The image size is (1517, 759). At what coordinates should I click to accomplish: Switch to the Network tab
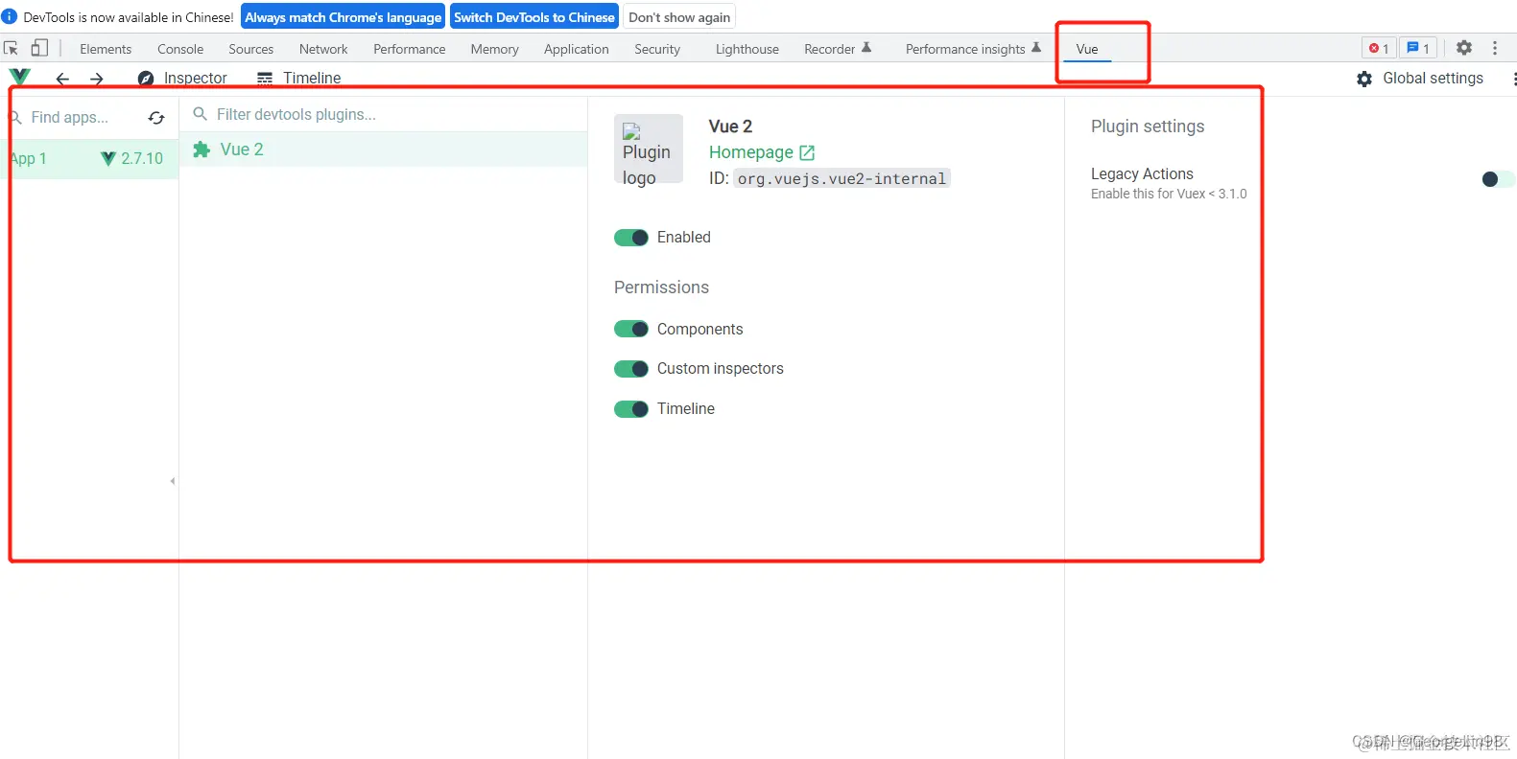323,49
